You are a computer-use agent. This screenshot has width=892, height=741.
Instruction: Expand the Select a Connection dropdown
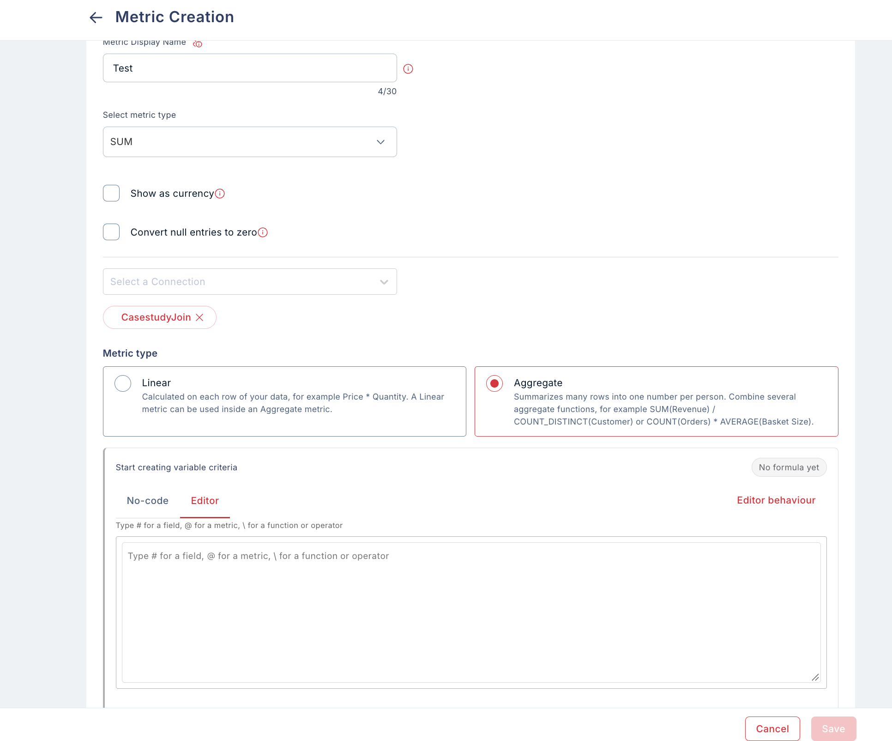click(x=250, y=282)
